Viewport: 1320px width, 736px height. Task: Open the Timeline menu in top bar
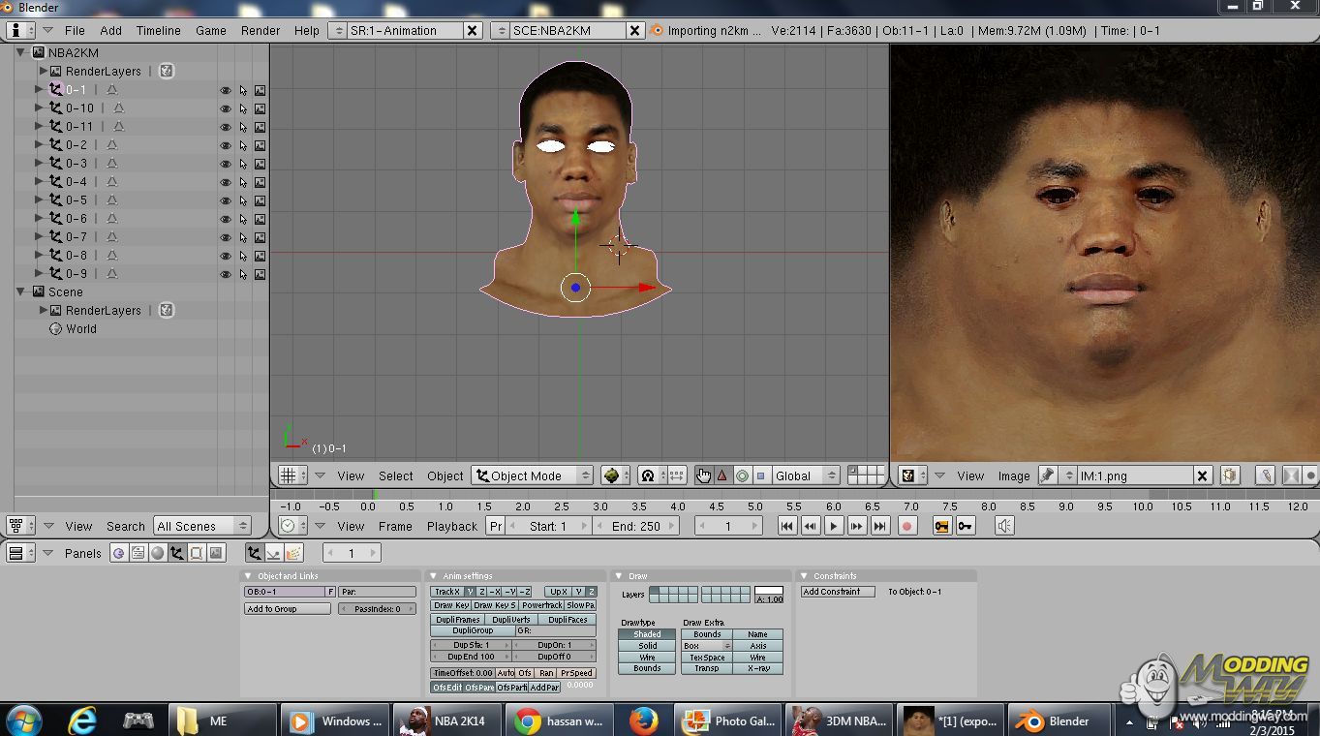point(158,30)
